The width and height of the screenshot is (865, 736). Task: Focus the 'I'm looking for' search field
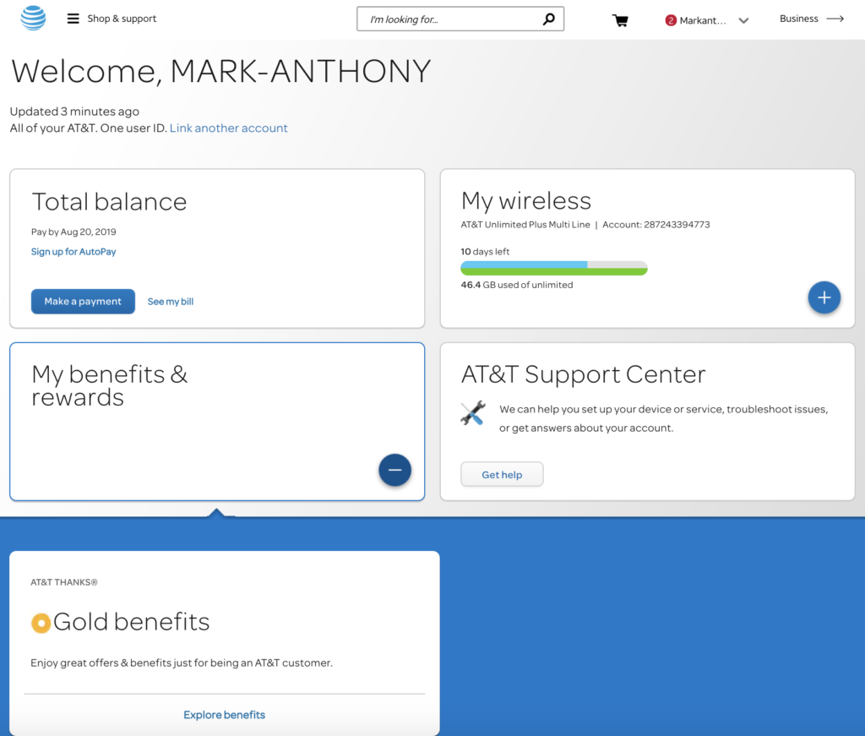(460, 19)
